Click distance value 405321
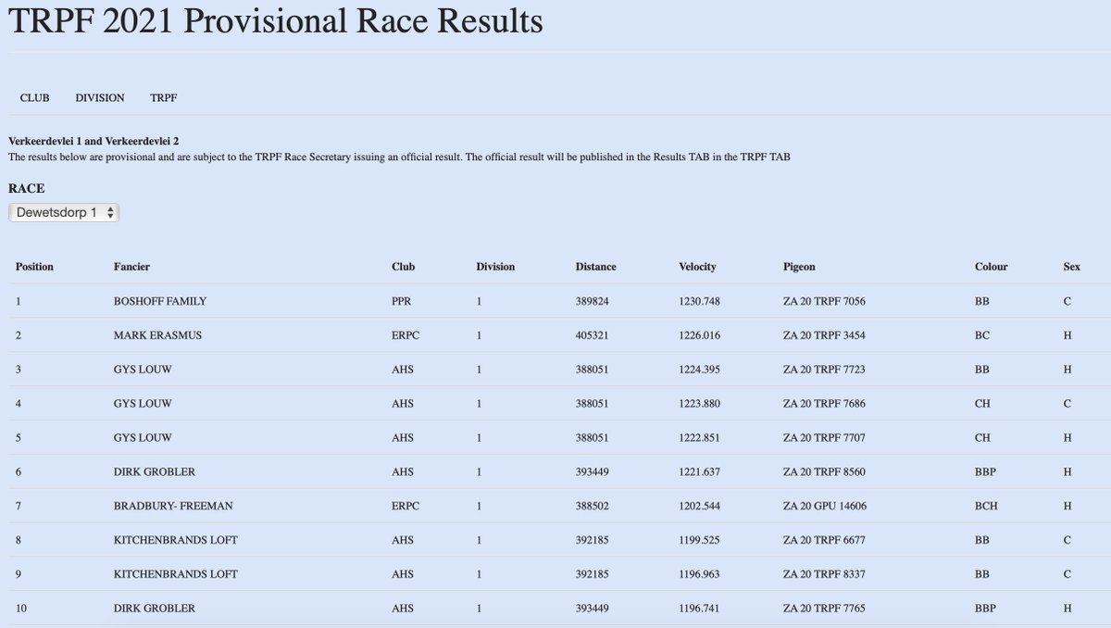The image size is (1111, 628). click(593, 335)
